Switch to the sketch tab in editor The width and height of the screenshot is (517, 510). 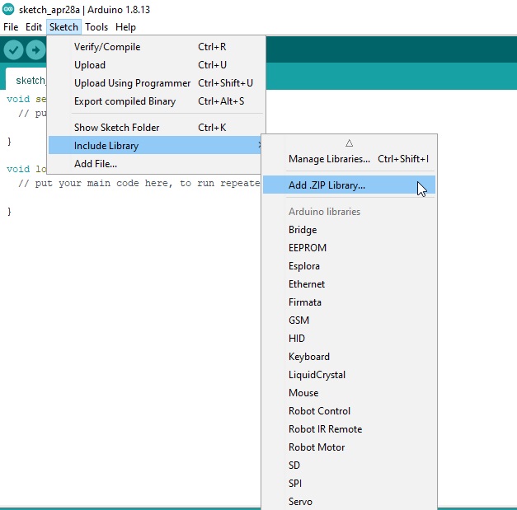pyautogui.click(x=26, y=79)
